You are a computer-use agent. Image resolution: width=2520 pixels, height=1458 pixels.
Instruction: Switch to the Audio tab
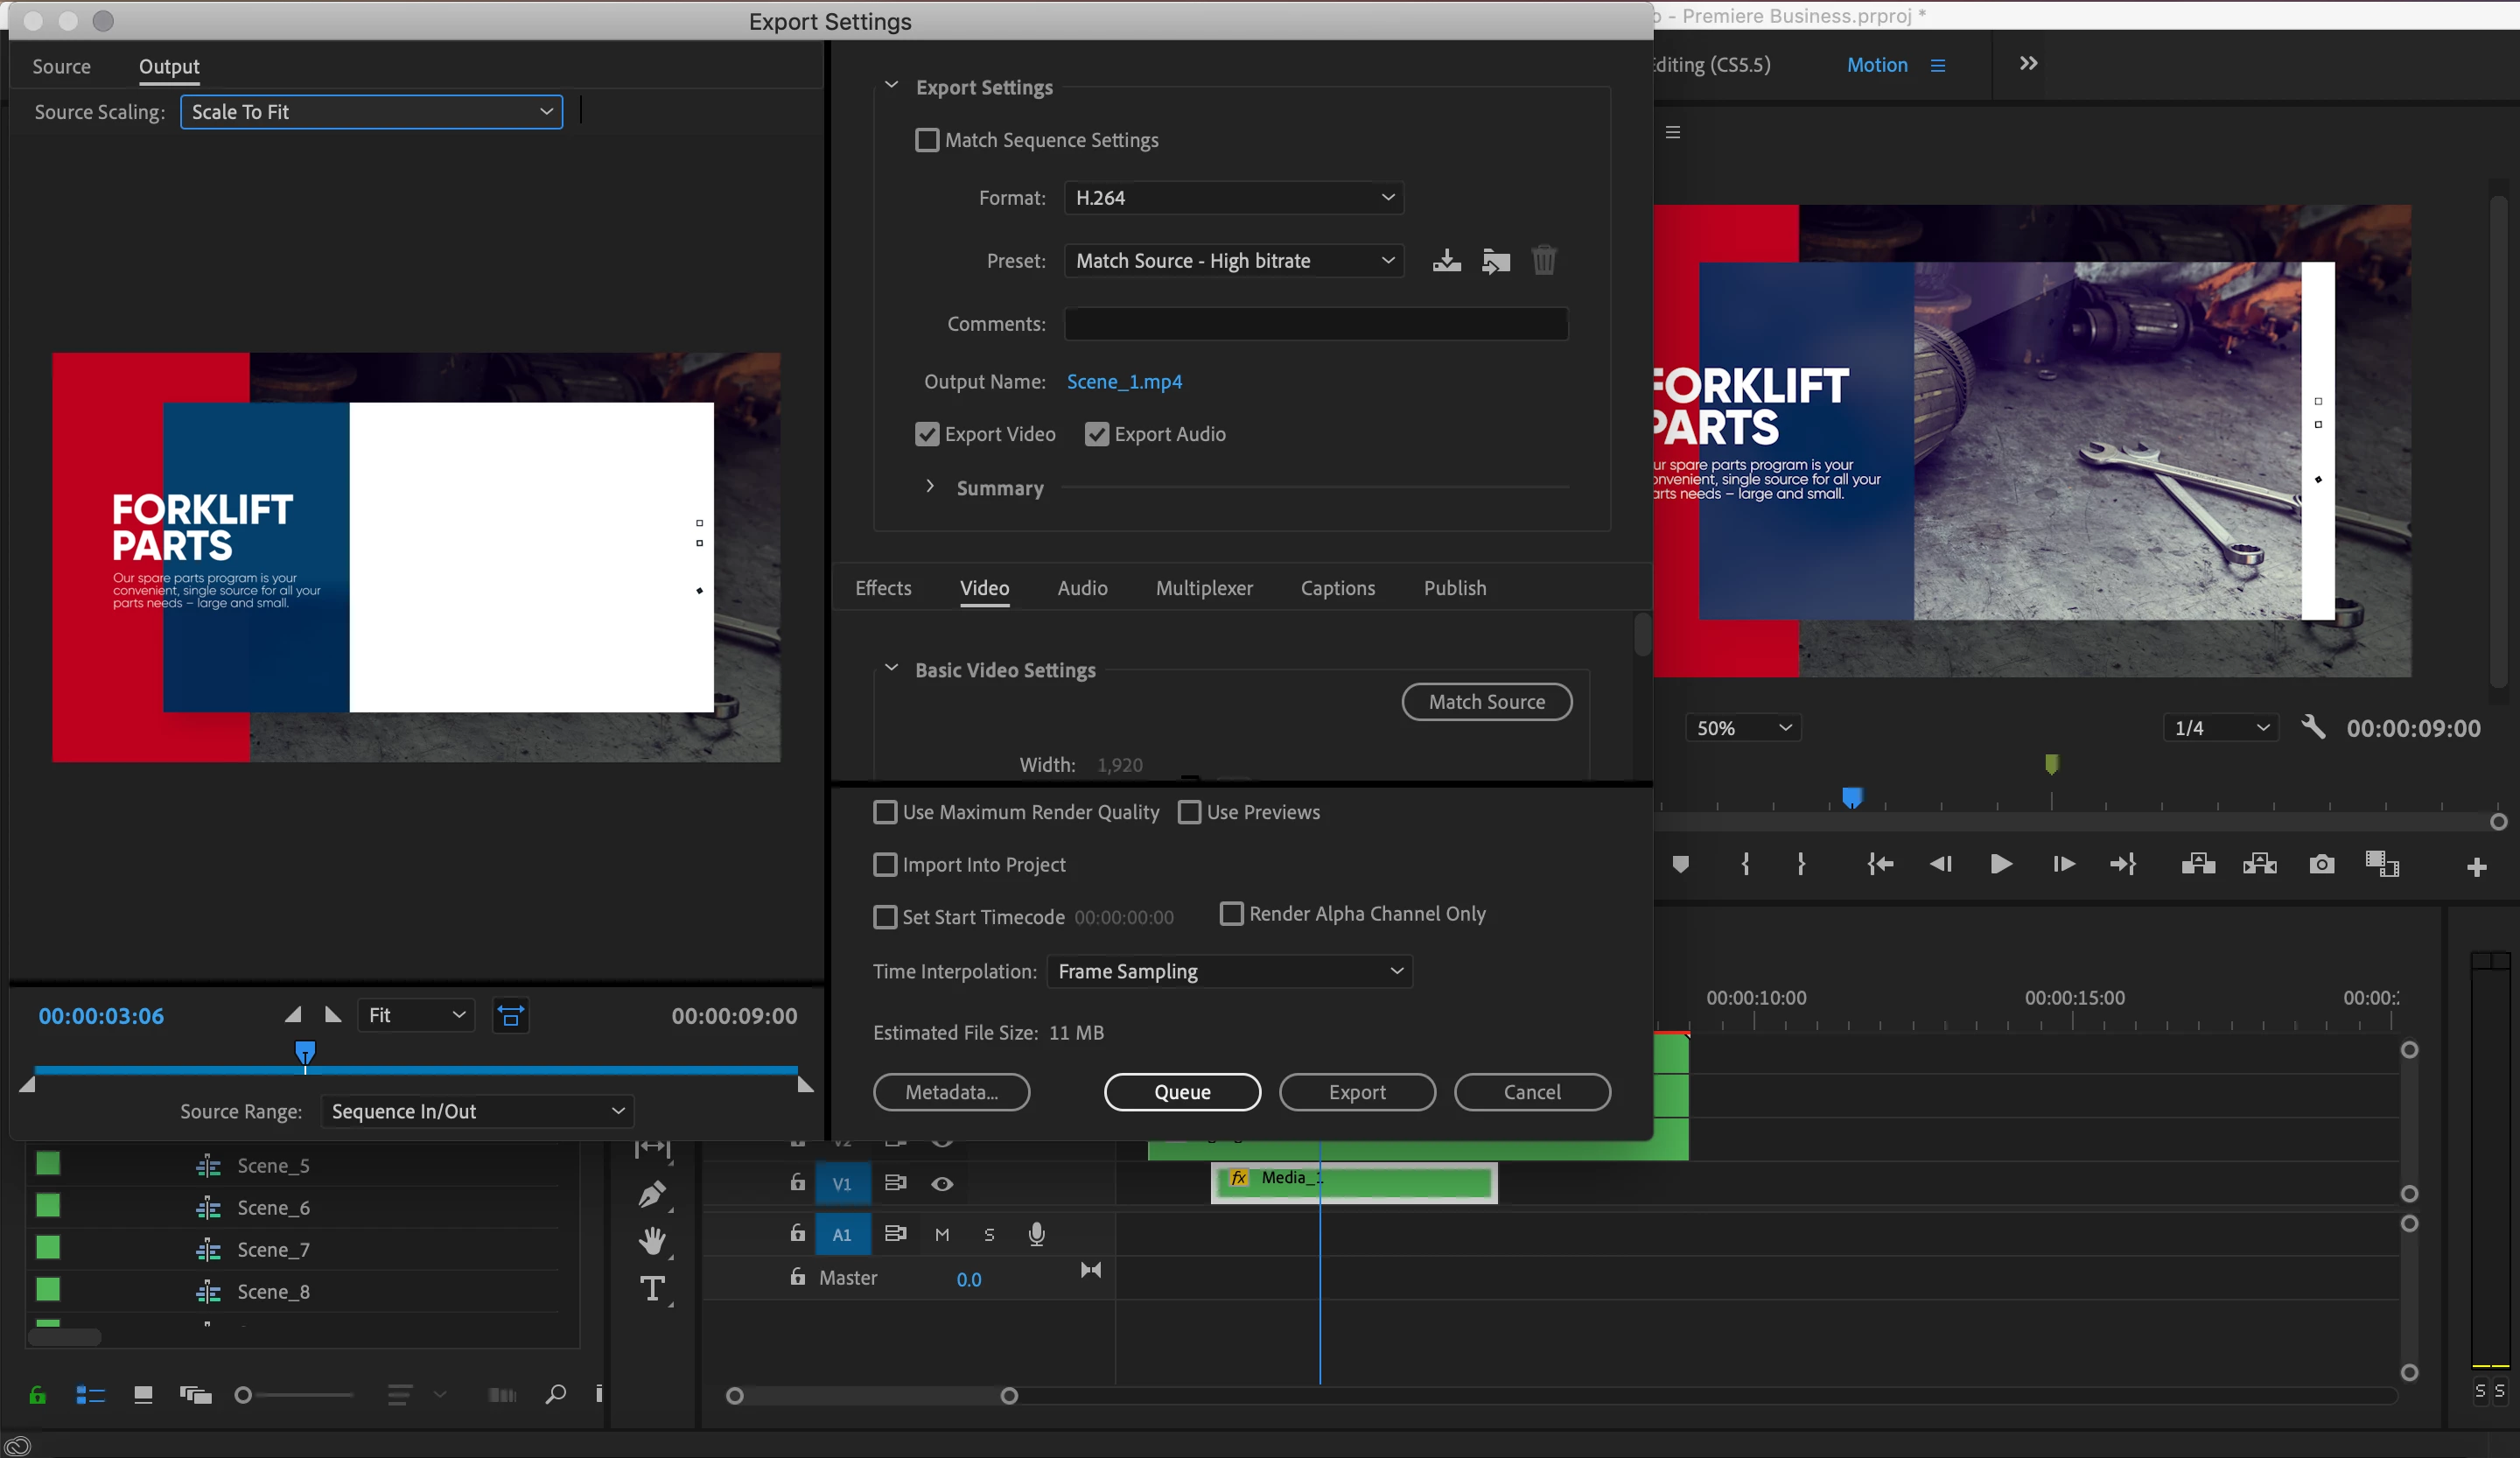tap(1082, 588)
